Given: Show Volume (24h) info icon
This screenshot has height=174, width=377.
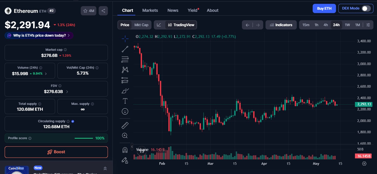Looking at the screenshot, I should 41,68.
